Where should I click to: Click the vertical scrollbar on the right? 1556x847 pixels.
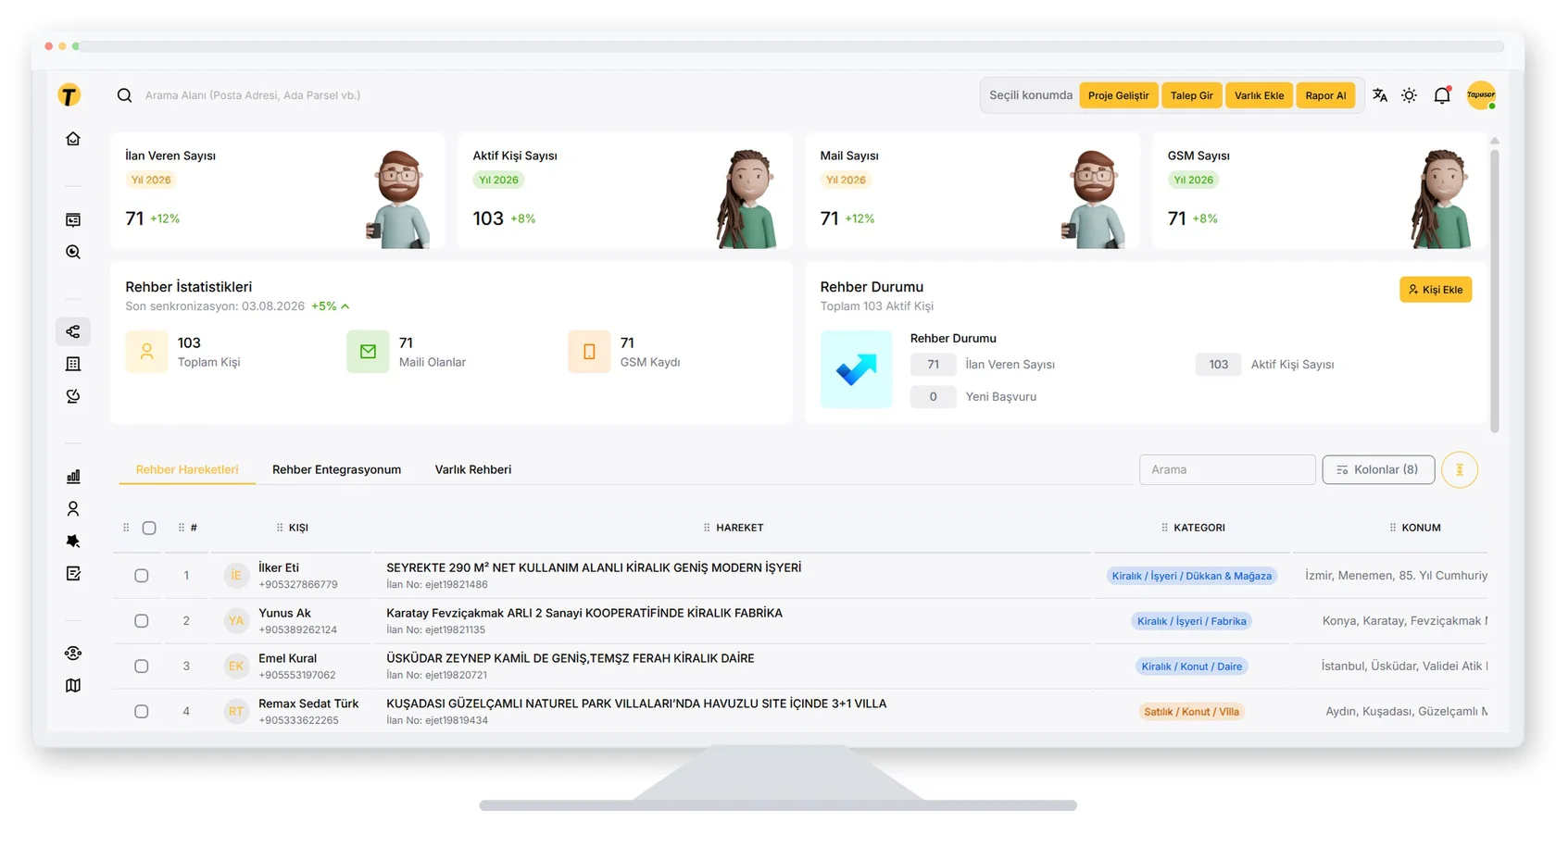(x=1494, y=287)
